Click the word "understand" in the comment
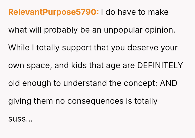Image resolution: width=195 pixels, height=138 pixels. (85, 83)
